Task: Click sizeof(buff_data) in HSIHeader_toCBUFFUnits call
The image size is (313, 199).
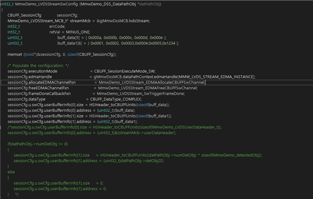Action: [152, 105]
